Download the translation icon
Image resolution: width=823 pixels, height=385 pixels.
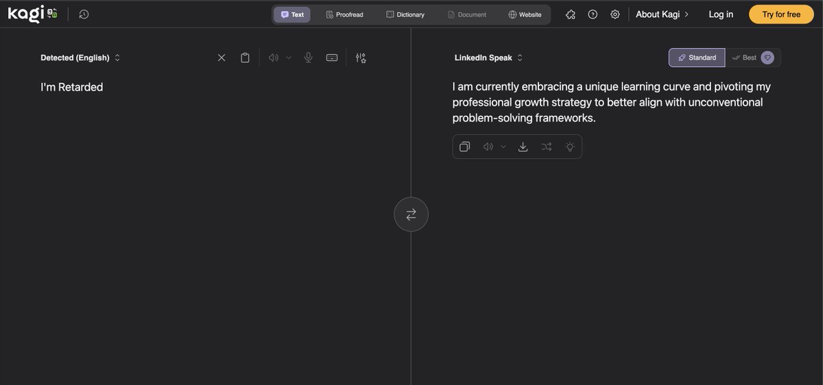[523, 147]
